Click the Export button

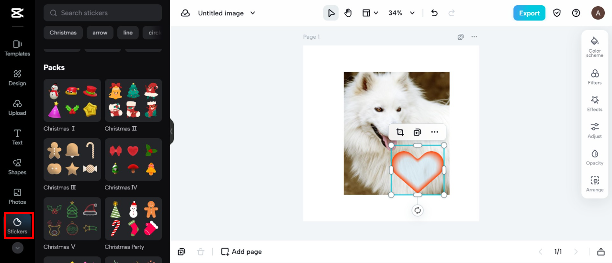529,13
